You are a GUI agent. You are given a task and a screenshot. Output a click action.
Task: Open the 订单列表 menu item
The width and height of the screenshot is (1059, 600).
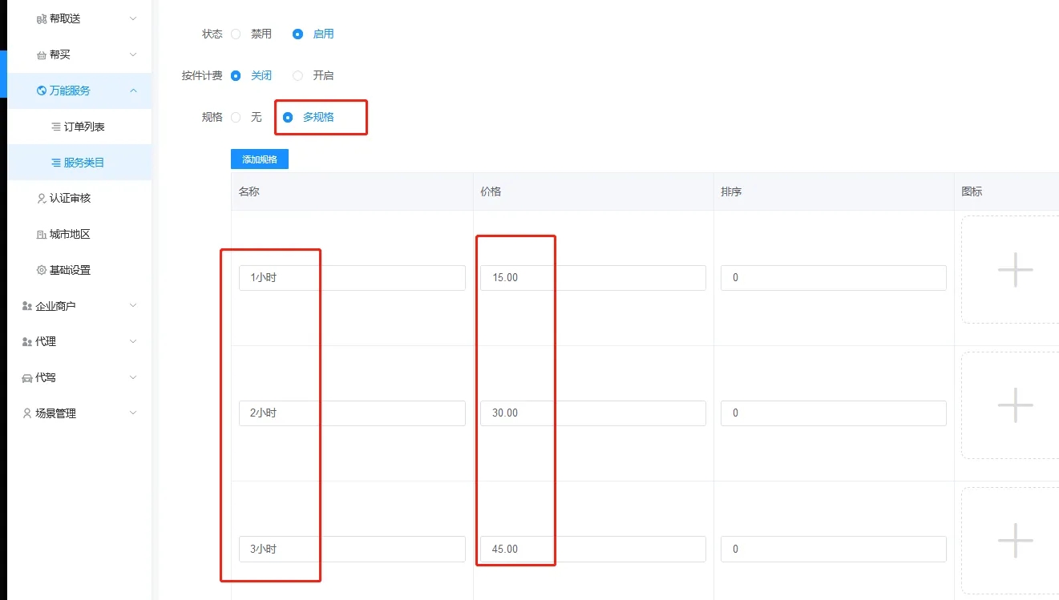[x=84, y=127]
